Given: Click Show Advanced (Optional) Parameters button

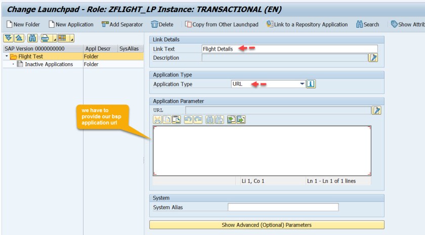Looking at the screenshot, I should (x=267, y=225).
